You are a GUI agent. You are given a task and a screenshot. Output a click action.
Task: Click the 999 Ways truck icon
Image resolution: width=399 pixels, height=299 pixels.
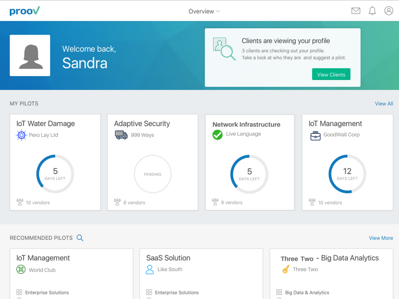click(x=121, y=135)
